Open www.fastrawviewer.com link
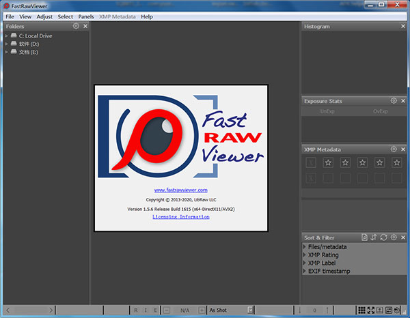 (180, 190)
